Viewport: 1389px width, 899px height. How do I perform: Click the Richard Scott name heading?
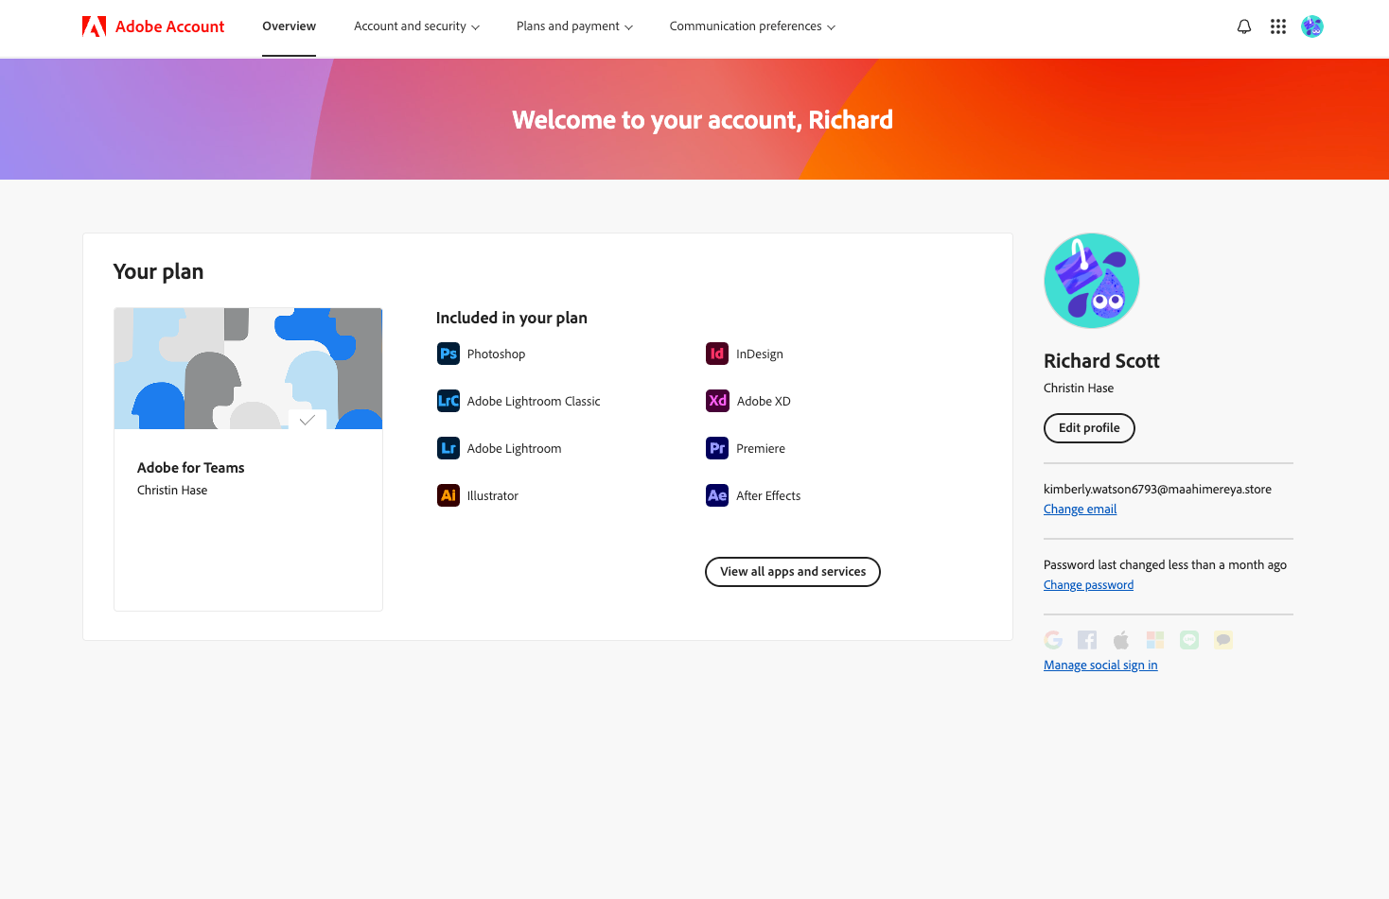(x=1101, y=361)
